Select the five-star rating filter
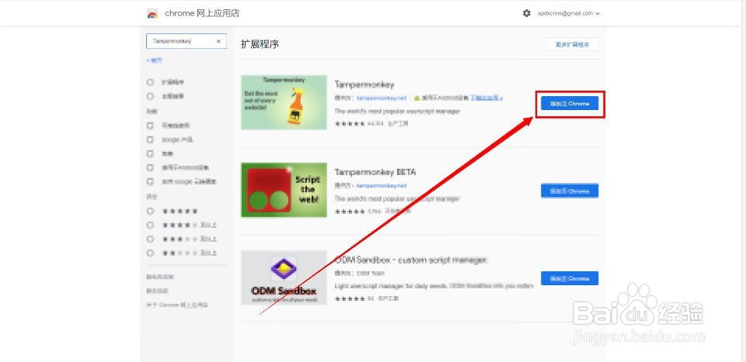Image resolution: width=746 pixels, height=362 pixels. 150,211
